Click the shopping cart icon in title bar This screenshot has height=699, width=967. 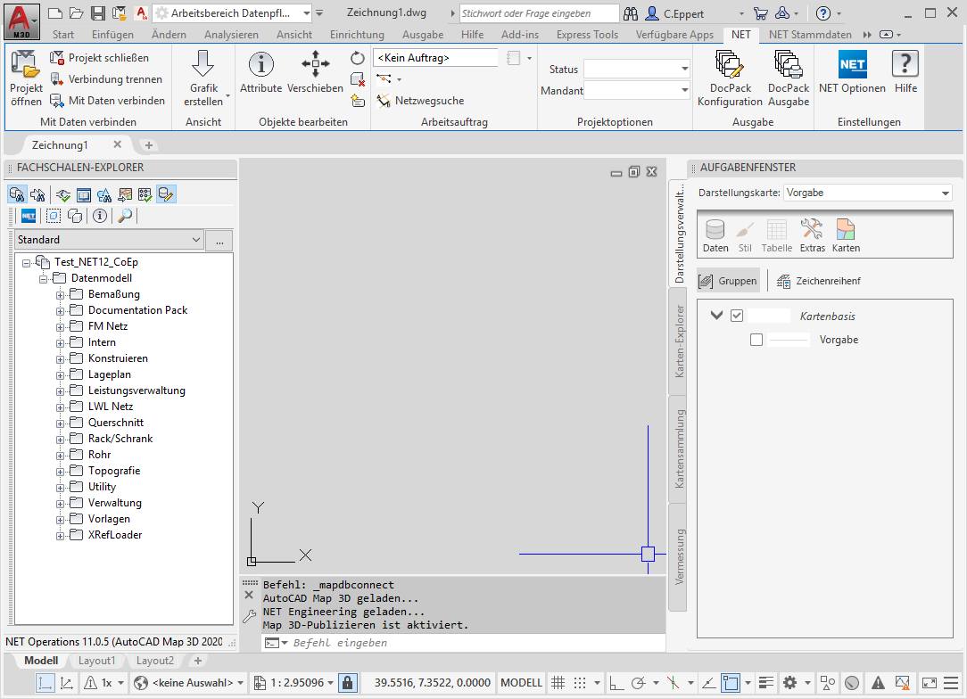click(761, 13)
